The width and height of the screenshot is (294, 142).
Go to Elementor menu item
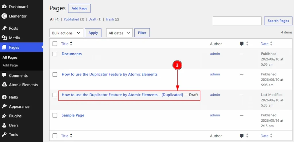pos(18,16)
